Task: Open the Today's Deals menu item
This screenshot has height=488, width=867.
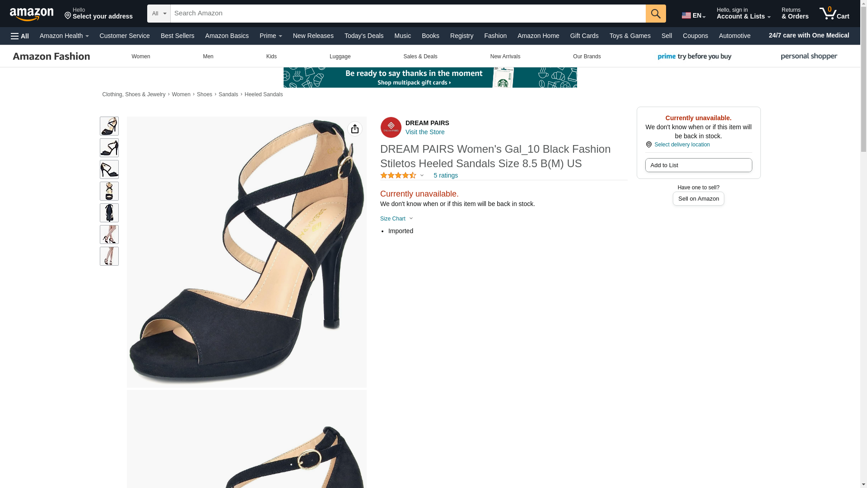Action: point(364,36)
